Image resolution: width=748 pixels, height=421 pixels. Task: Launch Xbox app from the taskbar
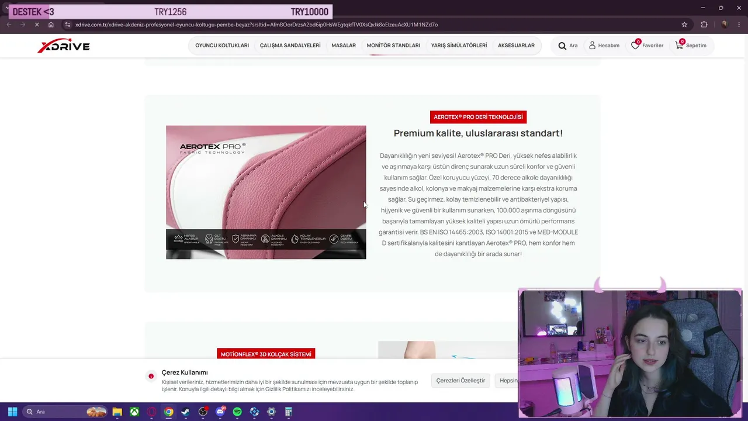[134, 412]
